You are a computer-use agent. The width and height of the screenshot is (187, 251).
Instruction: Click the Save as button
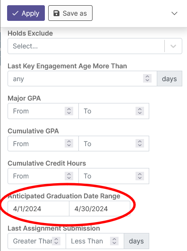tap(70, 13)
